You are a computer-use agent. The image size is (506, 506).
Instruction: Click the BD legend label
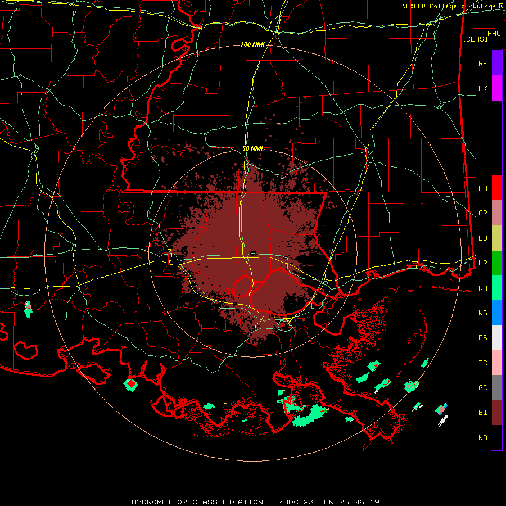tap(482, 238)
